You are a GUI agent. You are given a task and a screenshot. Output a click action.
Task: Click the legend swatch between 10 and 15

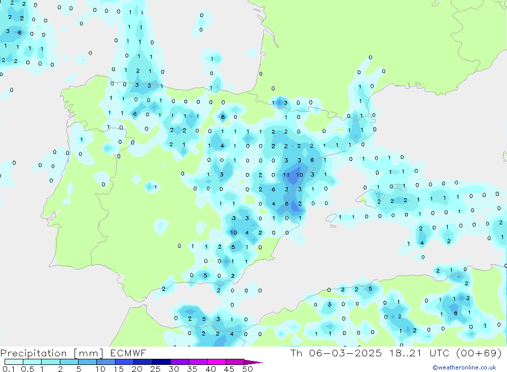point(106,362)
